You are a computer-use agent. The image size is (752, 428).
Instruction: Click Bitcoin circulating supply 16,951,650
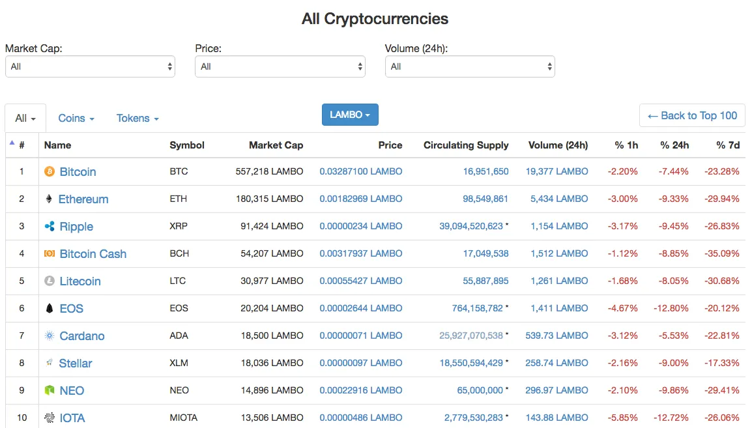[486, 171]
